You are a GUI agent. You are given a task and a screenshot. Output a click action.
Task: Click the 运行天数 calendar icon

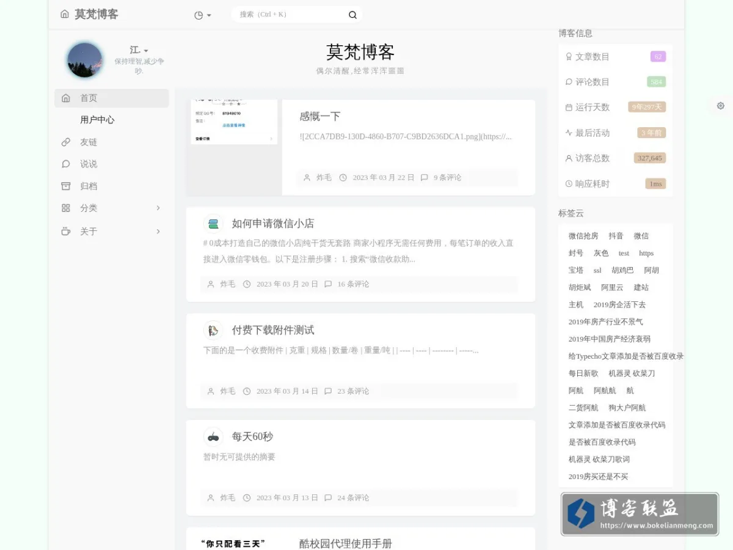pyautogui.click(x=569, y=108)
